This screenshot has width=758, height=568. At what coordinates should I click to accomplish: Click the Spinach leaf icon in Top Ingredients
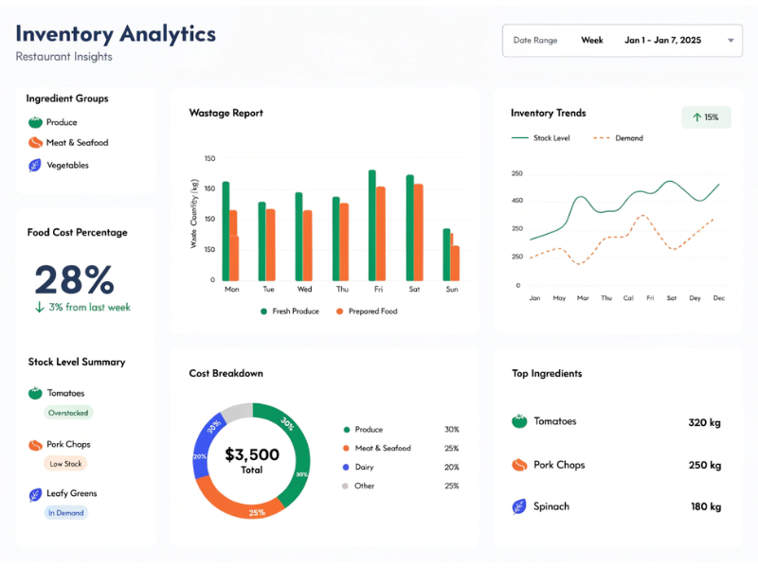click(518, 506)
